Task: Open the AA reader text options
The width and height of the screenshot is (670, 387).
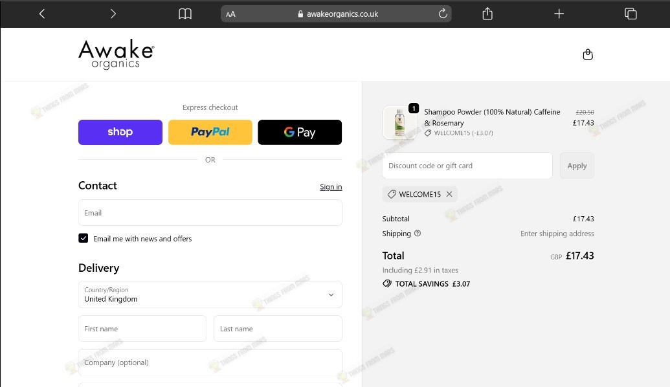Action: [x=230, y=14]
